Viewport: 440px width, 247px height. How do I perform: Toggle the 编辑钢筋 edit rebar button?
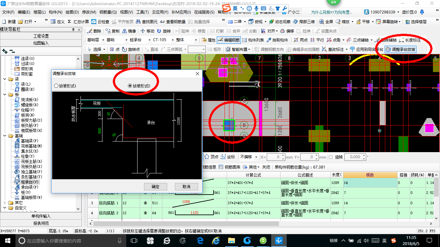click(x=229, y=40)
